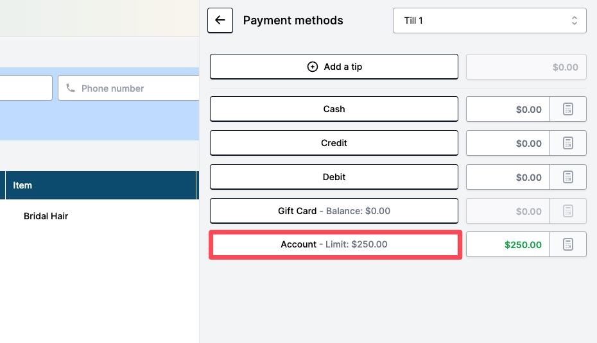Select Cash payment method
Image resolution: width=597 pixels, height=343 pixels.
pos(334,109)
